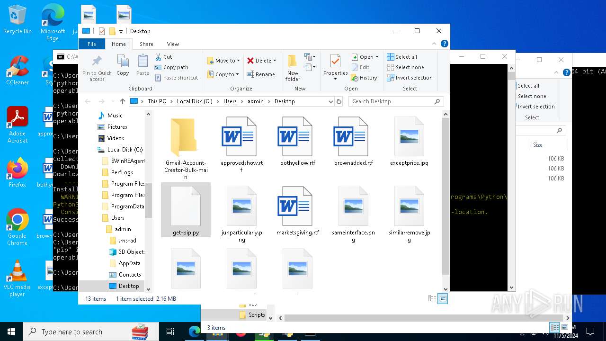Open VLC media player desktop shortcut

click(x=18, y=278)
